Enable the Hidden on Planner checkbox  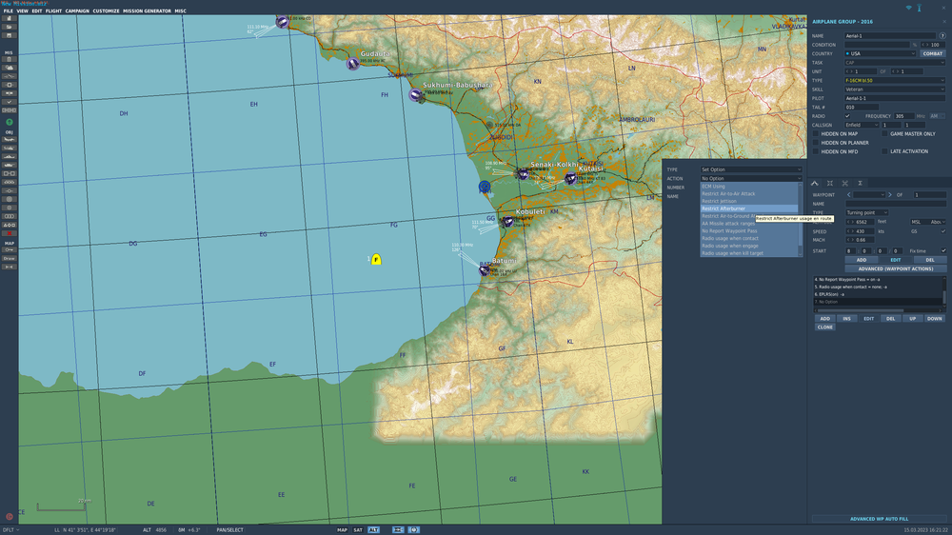pos(816,143)
